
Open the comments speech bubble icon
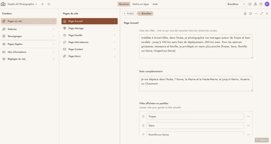[x=251, y=14]
